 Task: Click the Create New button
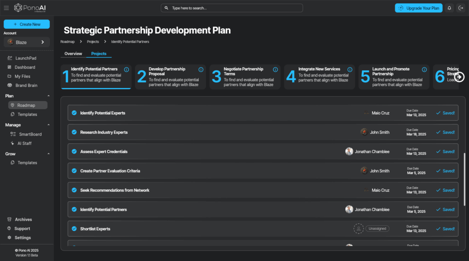pos(27,24)
